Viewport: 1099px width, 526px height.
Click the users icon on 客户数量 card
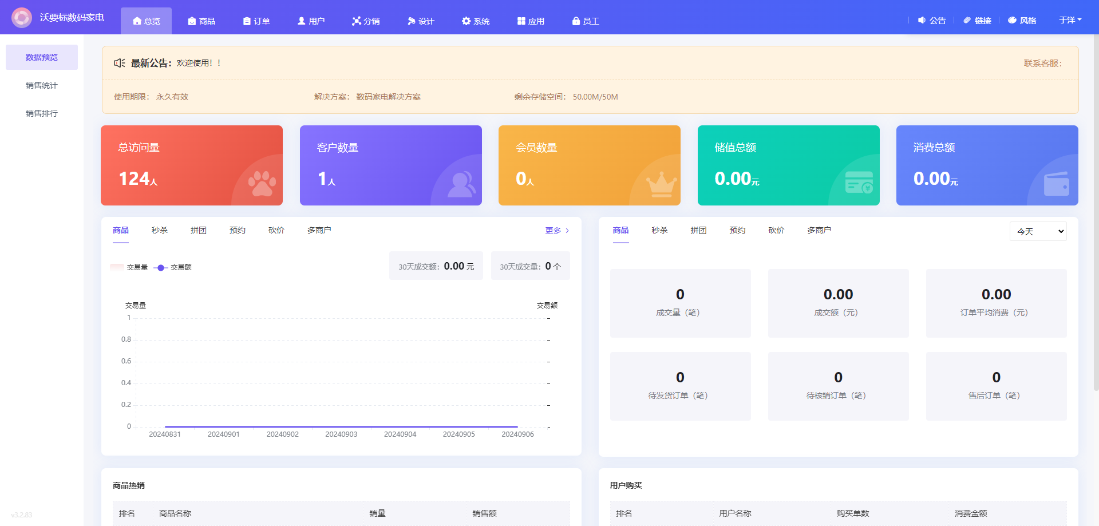pyautogui.click(x=461, y=184)
